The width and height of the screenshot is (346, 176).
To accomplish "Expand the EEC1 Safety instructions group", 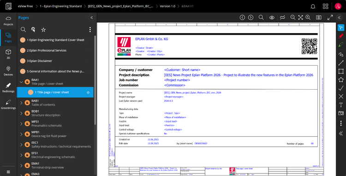I will [x=21, y=145].
